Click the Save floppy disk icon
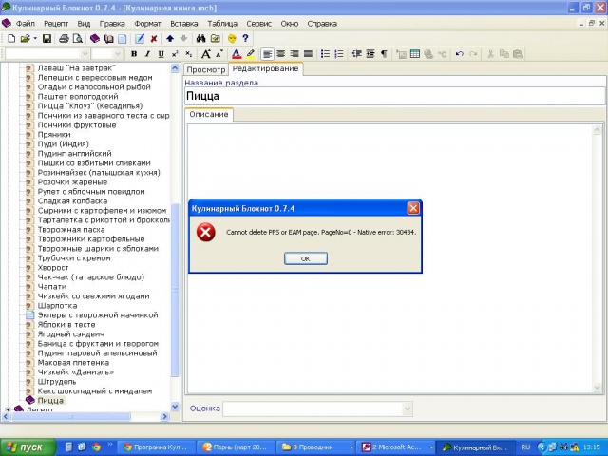This screenshot has width=608, height=456. click(x=47, y=38)
